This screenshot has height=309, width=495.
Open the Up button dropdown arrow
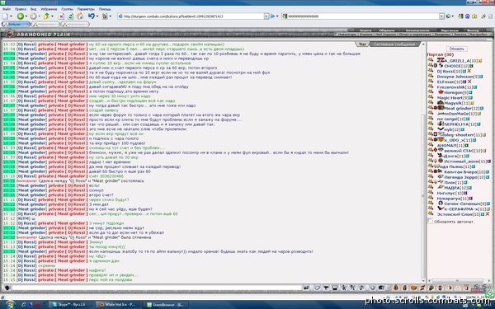click(52, 16)
